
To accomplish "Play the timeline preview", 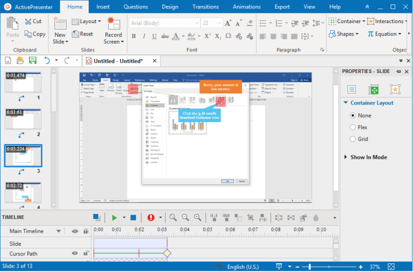I will [115, 218].
